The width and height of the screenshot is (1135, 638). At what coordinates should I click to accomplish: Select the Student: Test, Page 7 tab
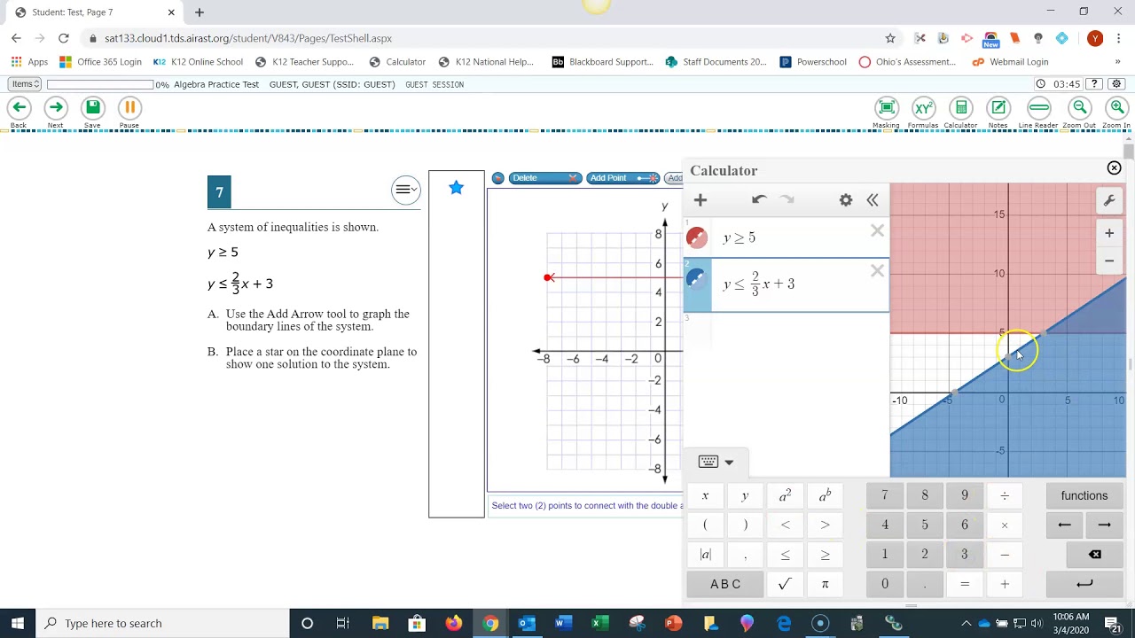click(x=93, y=12)
